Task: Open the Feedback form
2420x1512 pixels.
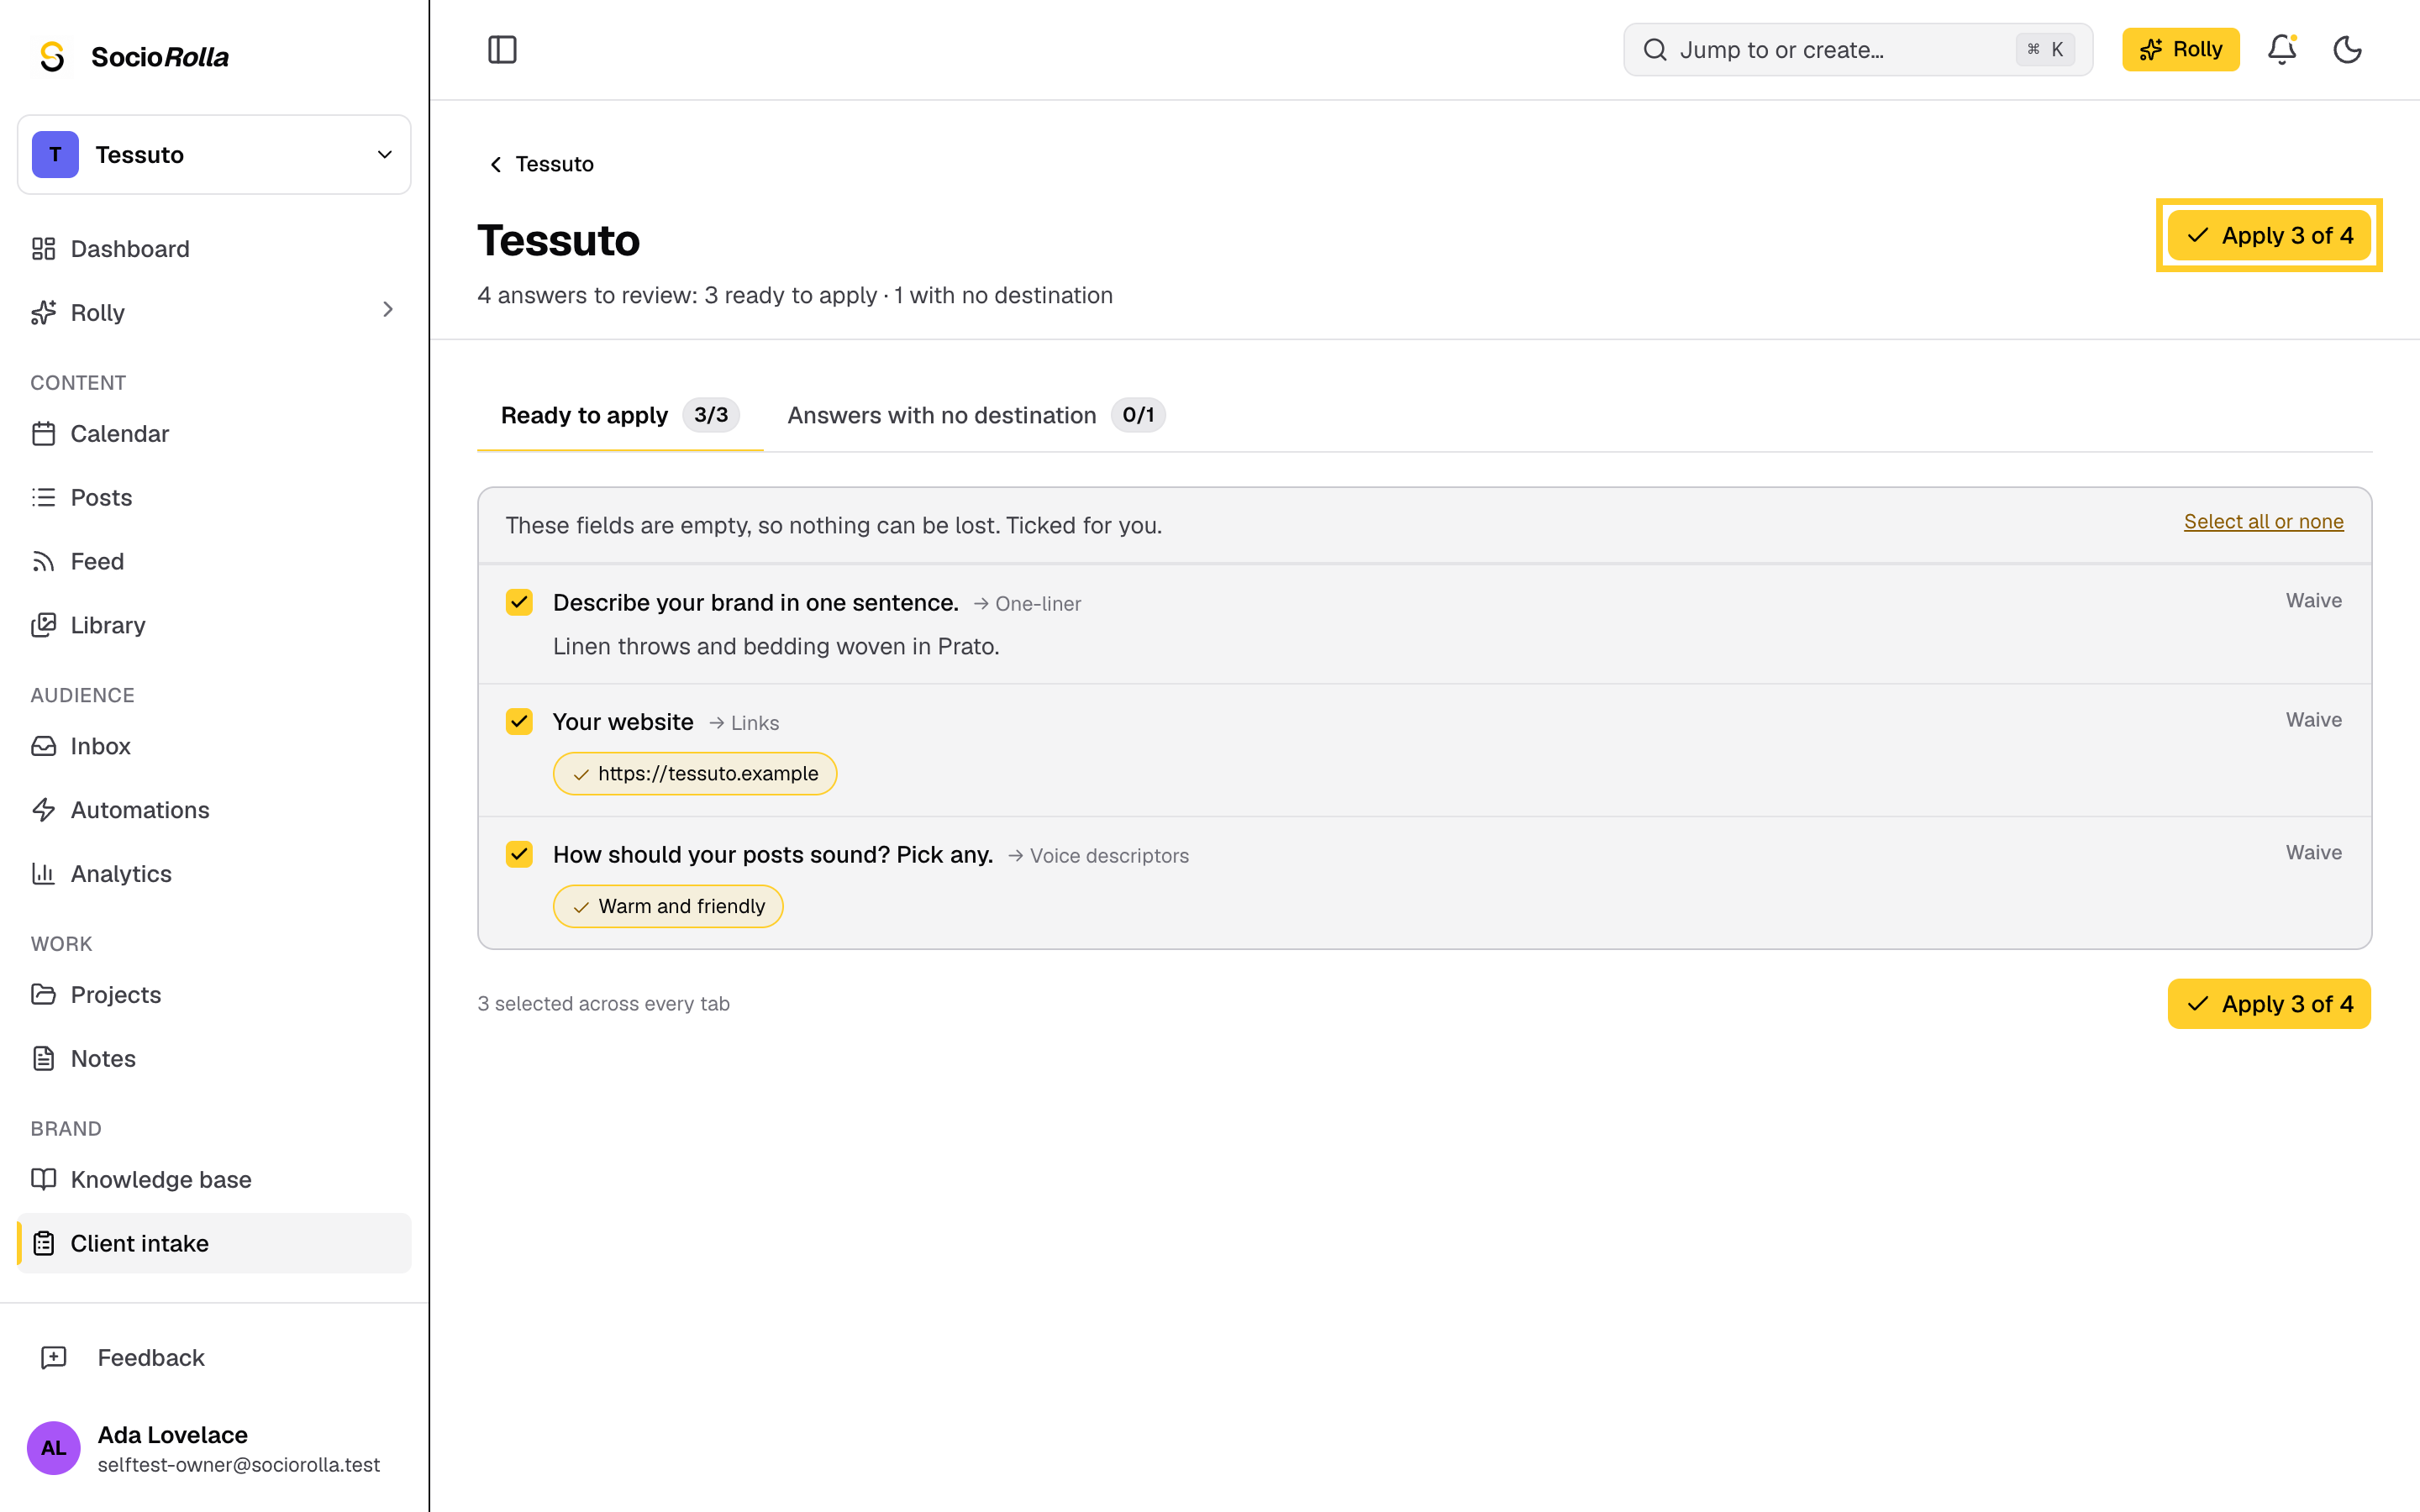Action: (x=214, y=1358)
